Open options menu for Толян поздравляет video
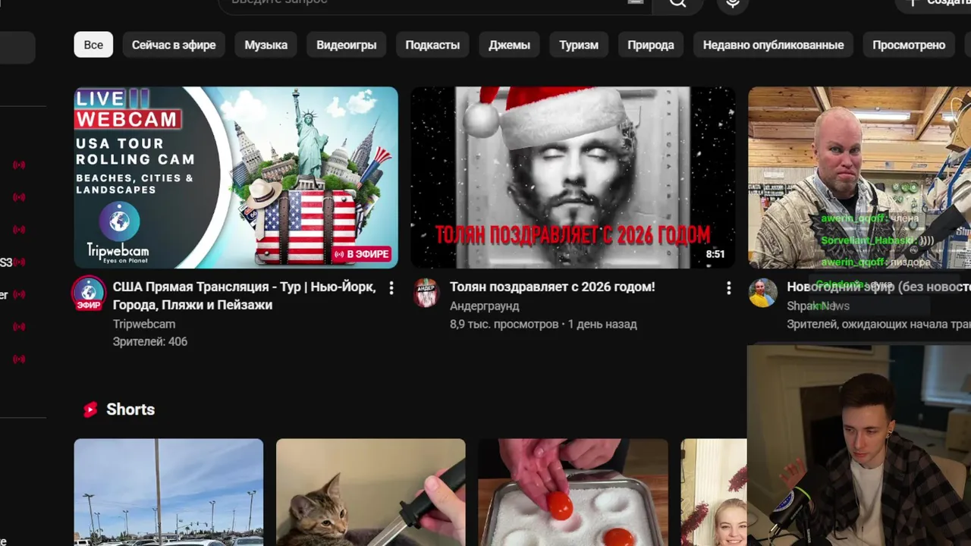 (x=728, y=288)
